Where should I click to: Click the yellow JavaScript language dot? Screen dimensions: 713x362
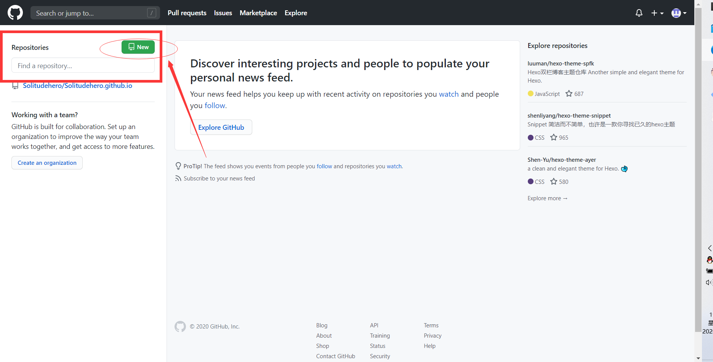click(x=530, y=94)
